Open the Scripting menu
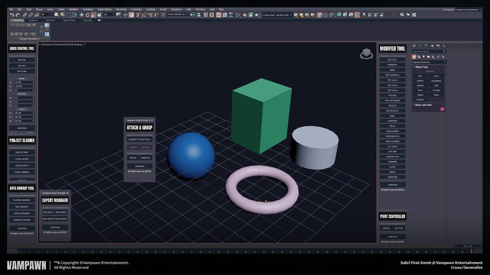 click(x=150, y=9)
